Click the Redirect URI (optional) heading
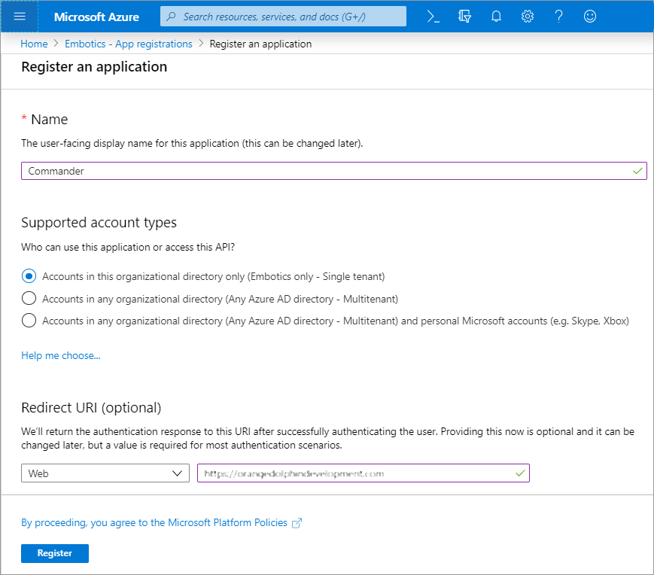The image size is (654, 575). click(x=91, y=408)
